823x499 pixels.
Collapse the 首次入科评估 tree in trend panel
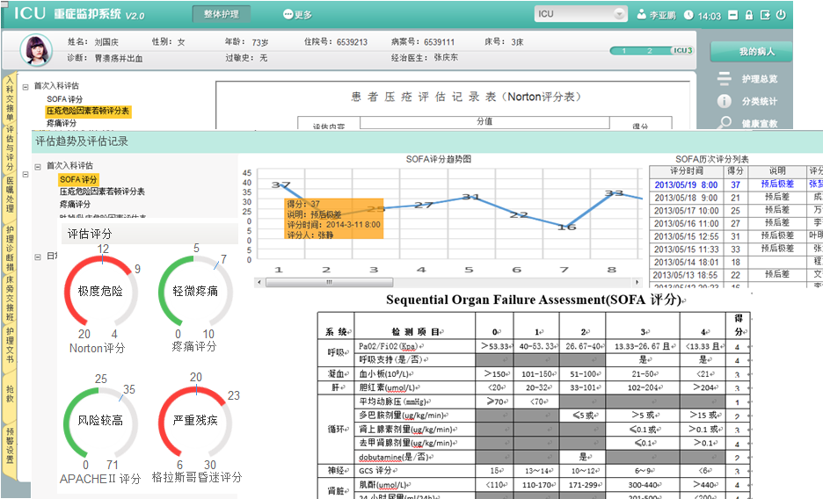37,166
